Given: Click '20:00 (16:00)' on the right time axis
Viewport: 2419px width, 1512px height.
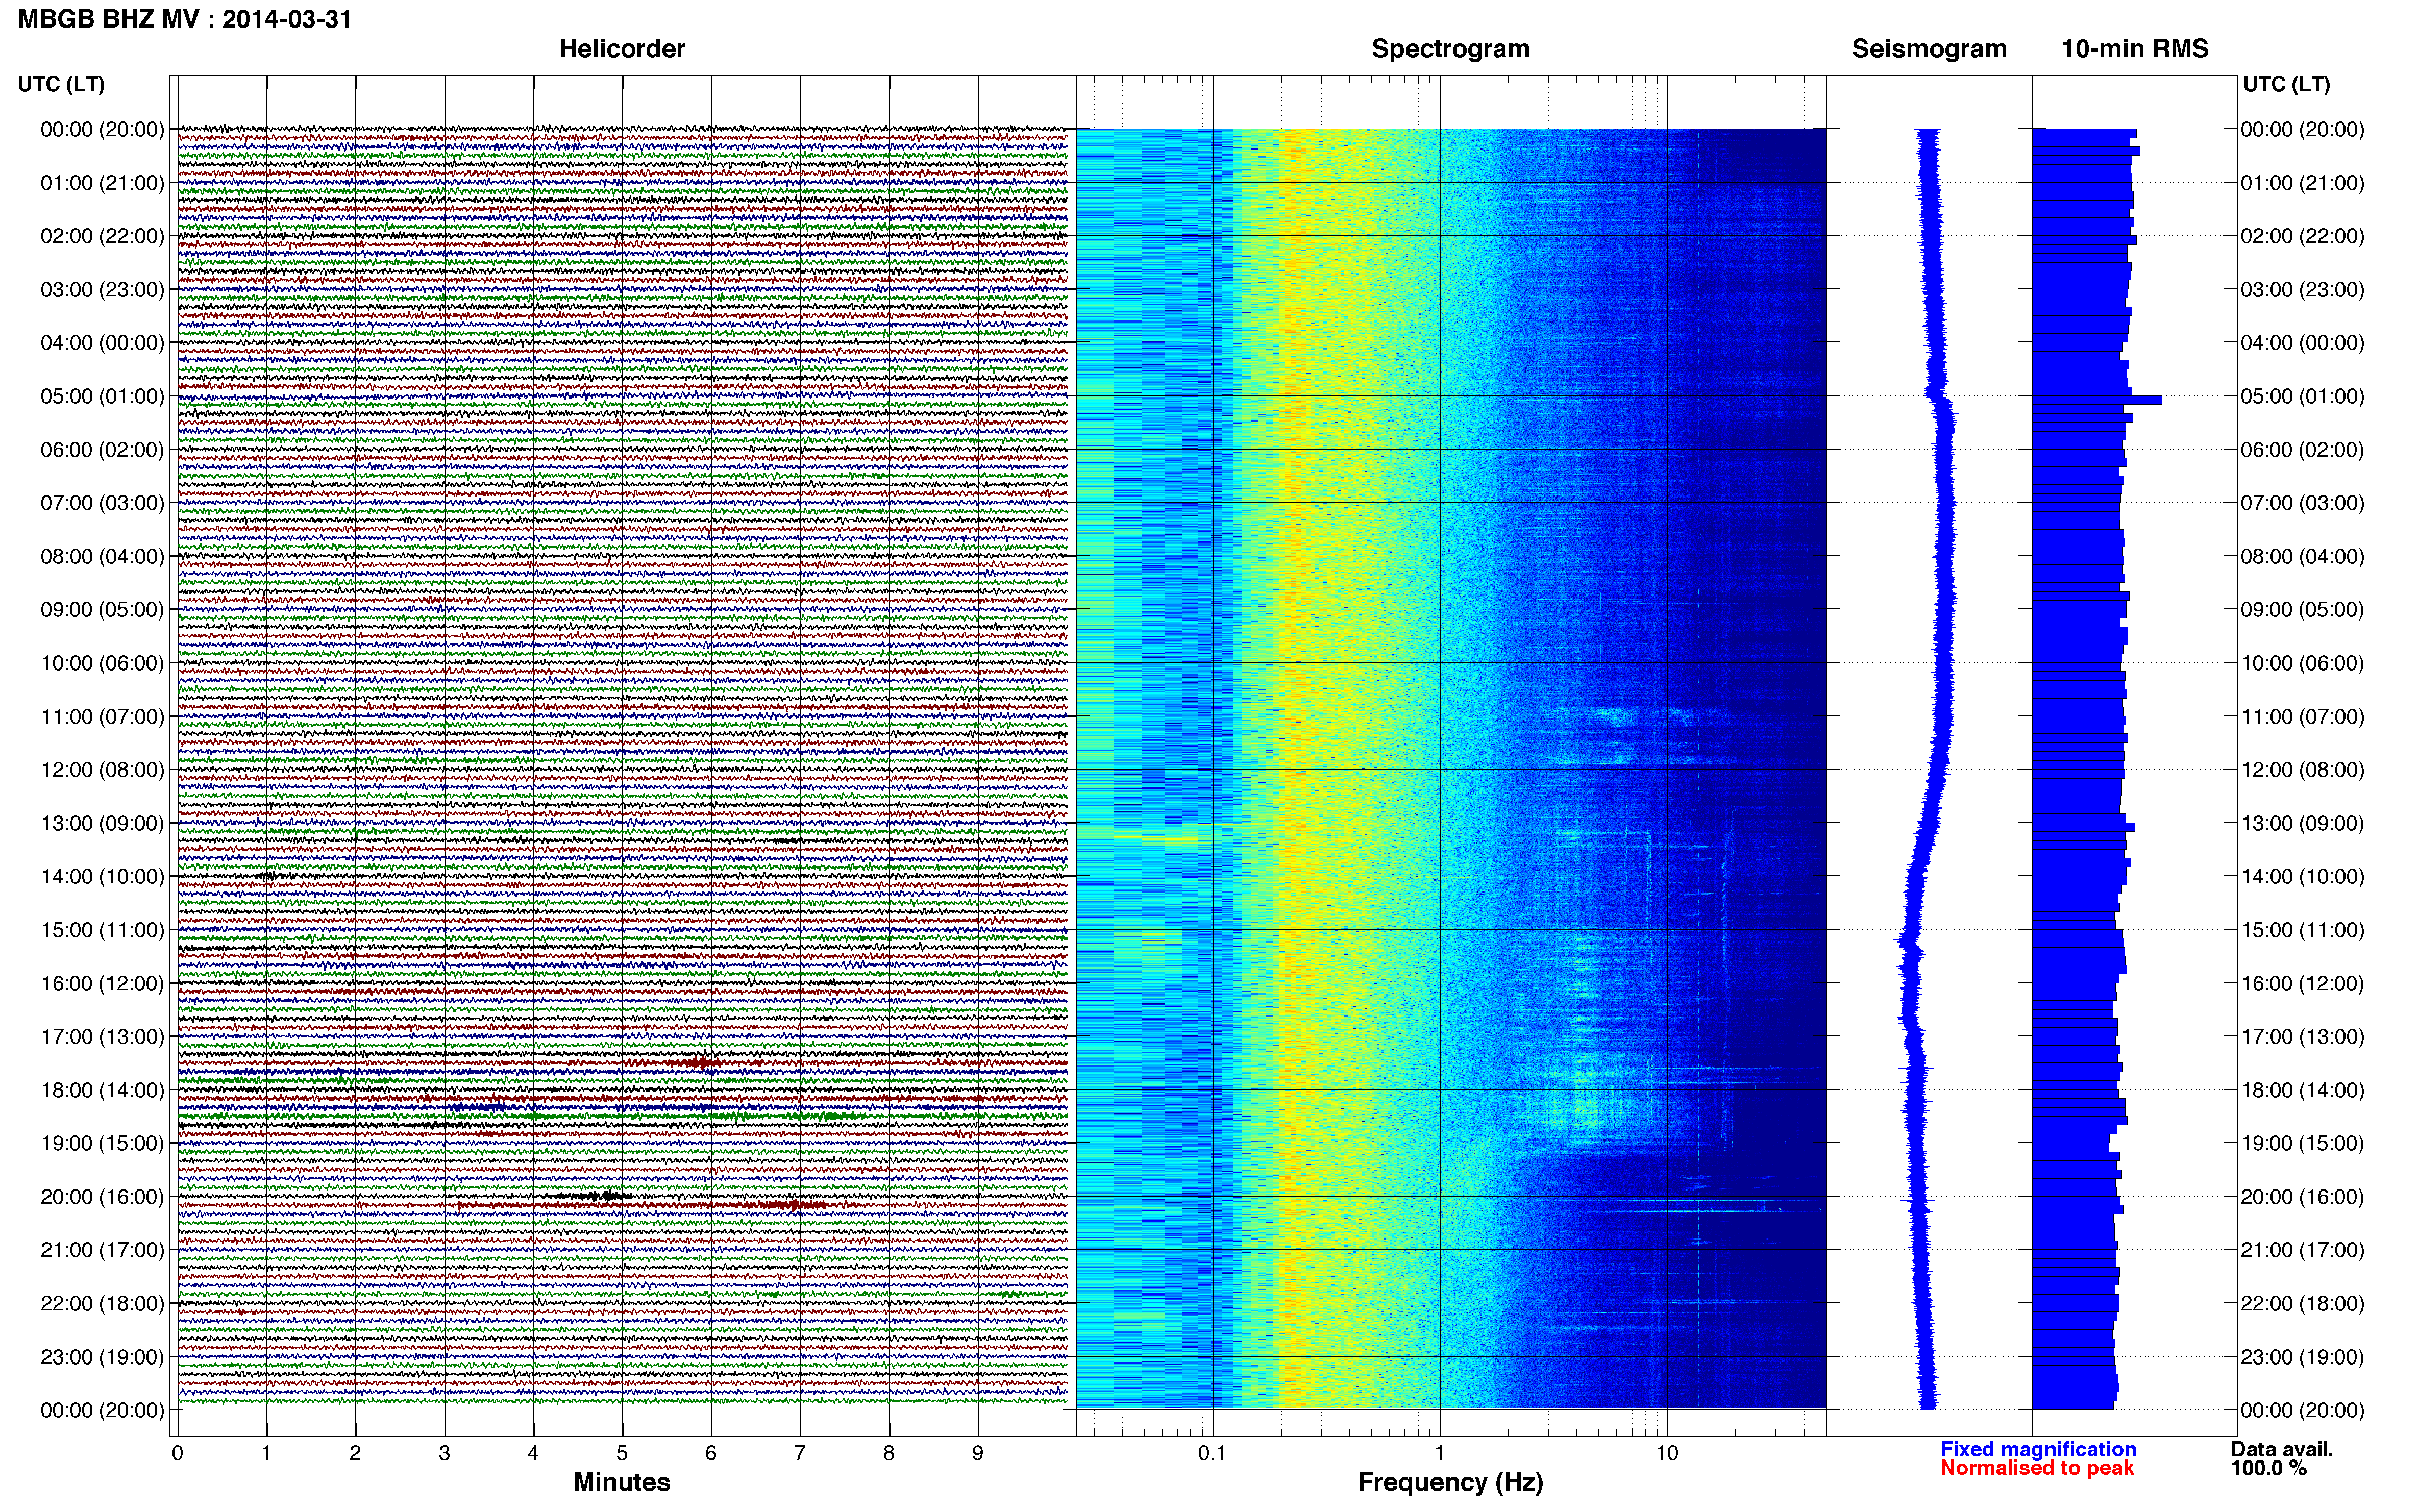Looking at the screenshot, I should [2302, 1197].
